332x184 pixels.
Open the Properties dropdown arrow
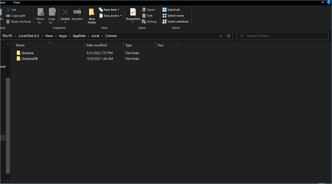(133, 22)
